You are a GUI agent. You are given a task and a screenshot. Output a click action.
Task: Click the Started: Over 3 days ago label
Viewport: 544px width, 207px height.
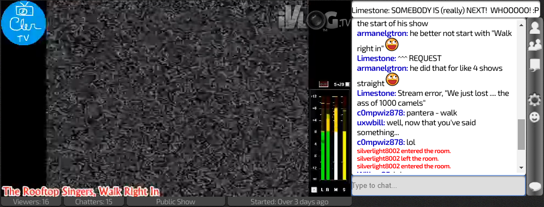[x=289, y=202]
